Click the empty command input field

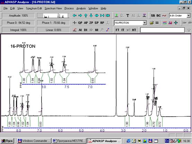pyautogui.click(x=162, y=30)
